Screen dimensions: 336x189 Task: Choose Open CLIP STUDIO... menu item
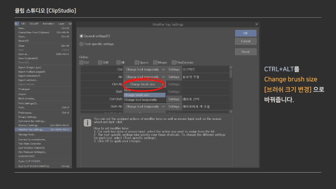pos(43,161)
